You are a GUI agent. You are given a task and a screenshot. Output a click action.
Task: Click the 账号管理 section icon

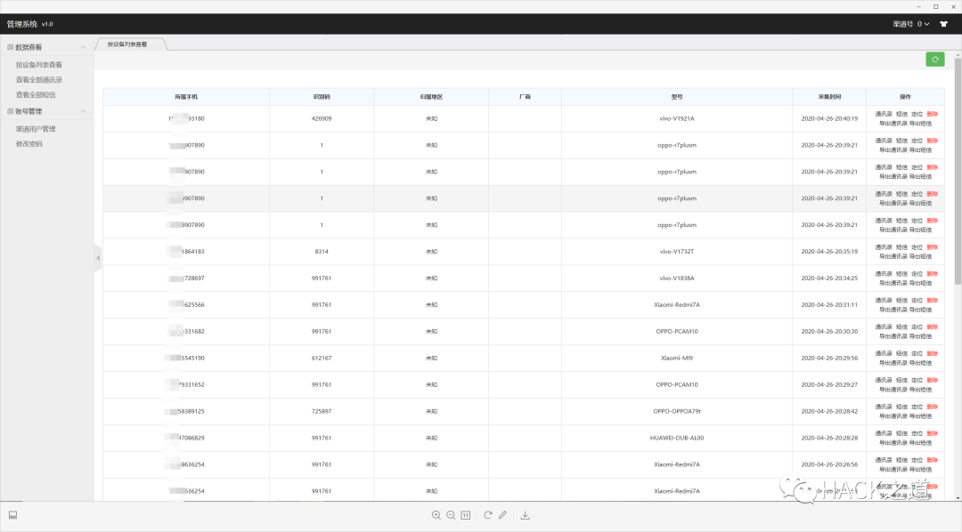click(10, 111)
